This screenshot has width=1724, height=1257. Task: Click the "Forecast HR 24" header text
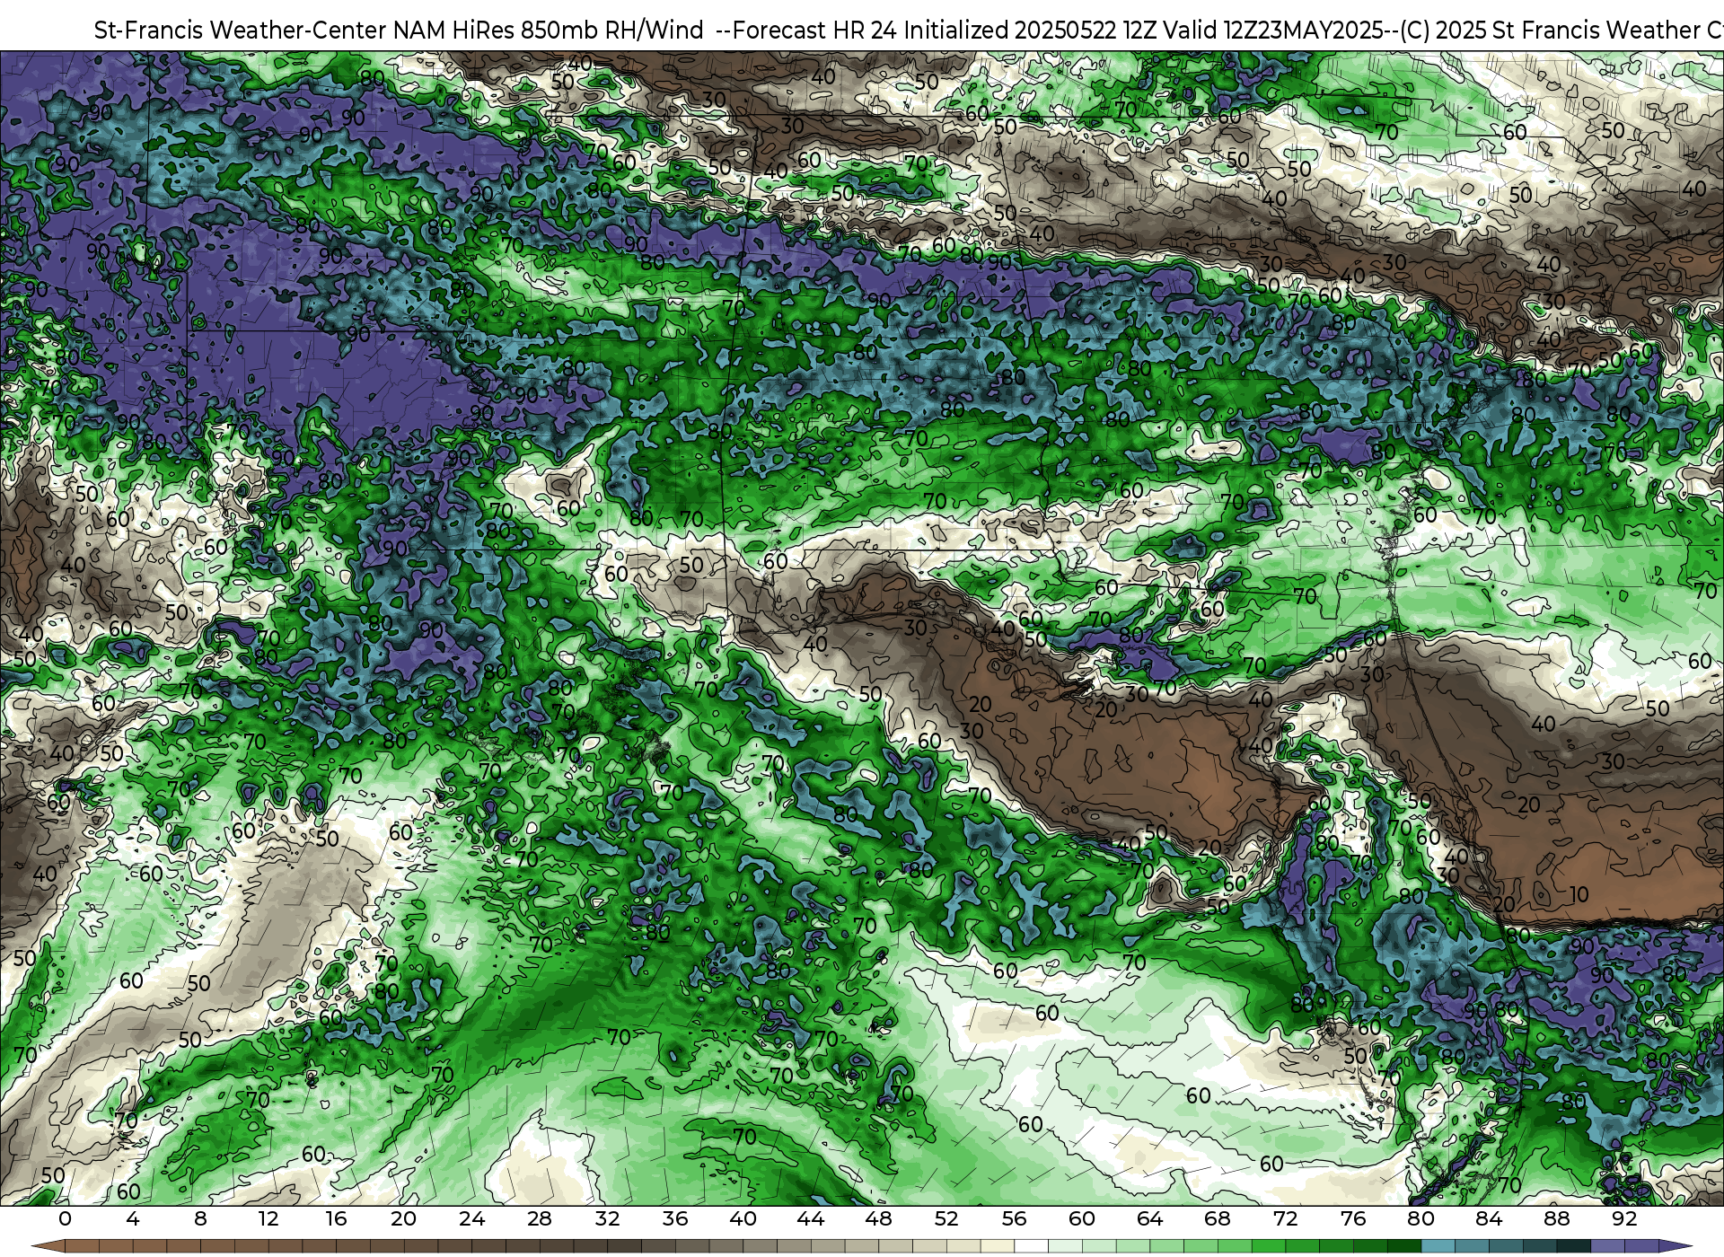(814, 30)
